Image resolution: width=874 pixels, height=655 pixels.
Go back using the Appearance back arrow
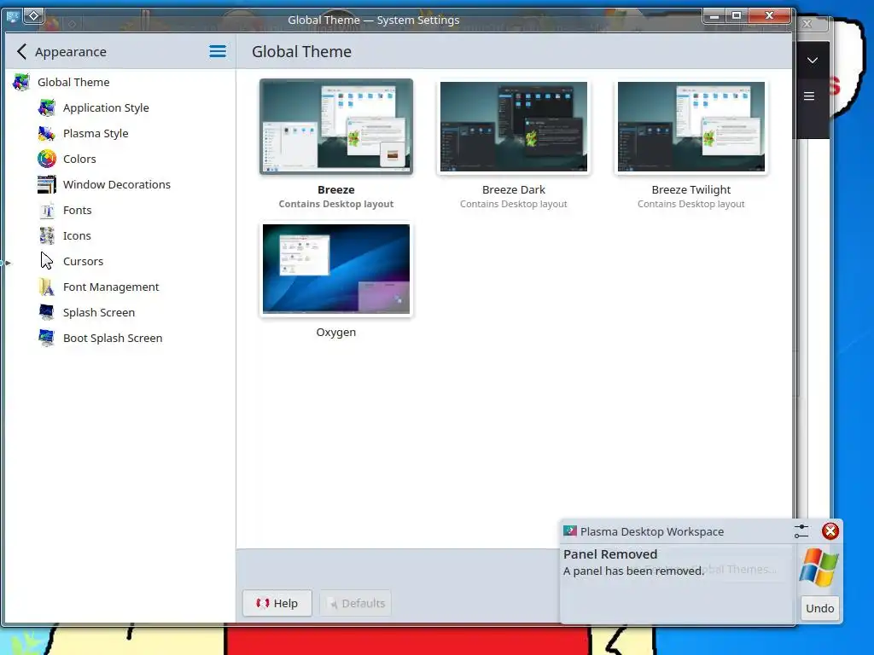point(21,52)
